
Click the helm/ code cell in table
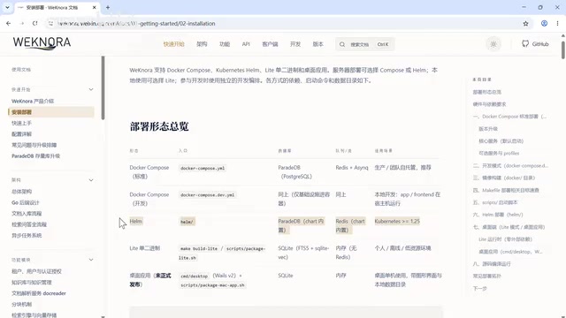pos(187,222)
